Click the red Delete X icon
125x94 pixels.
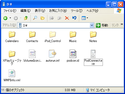67,18
